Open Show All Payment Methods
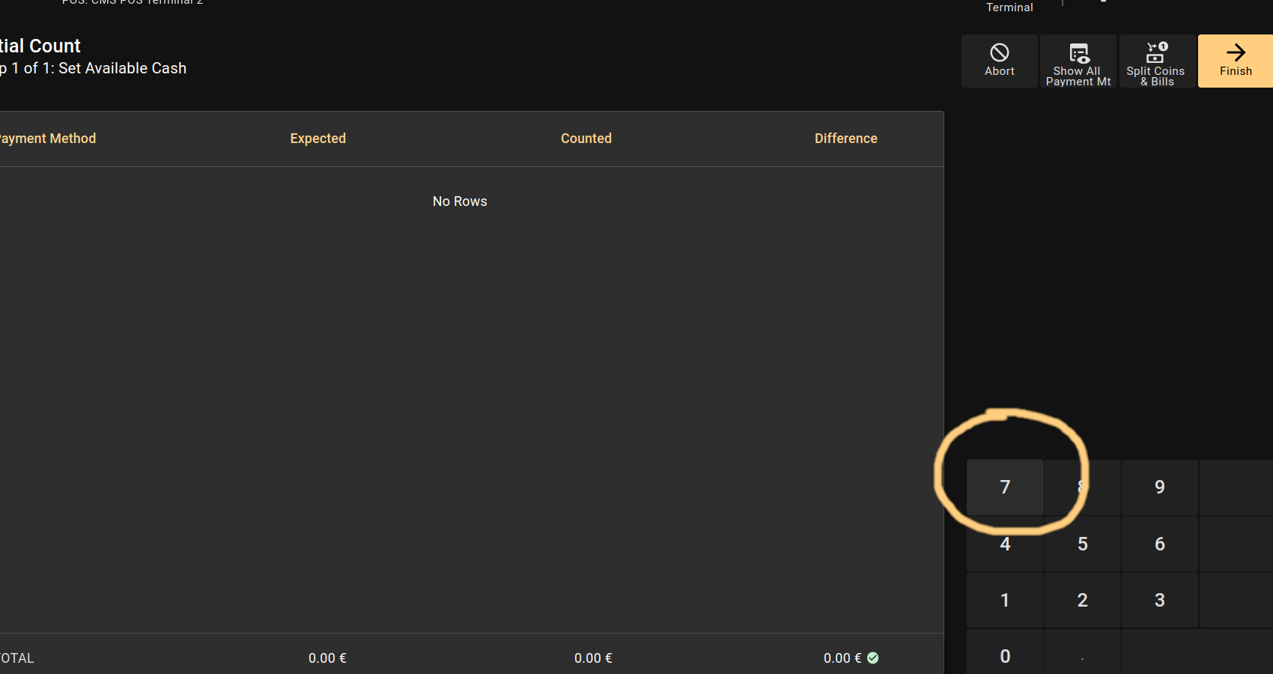This screenshot has height=674, width=1273. point(1078,61)
